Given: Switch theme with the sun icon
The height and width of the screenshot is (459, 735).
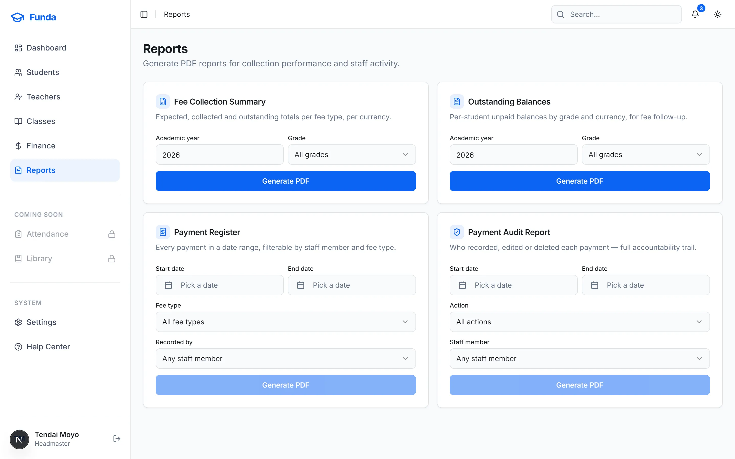Looking at the screenshot, I should pos(717,14).
